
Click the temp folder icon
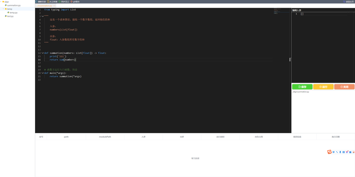[6, 9]
